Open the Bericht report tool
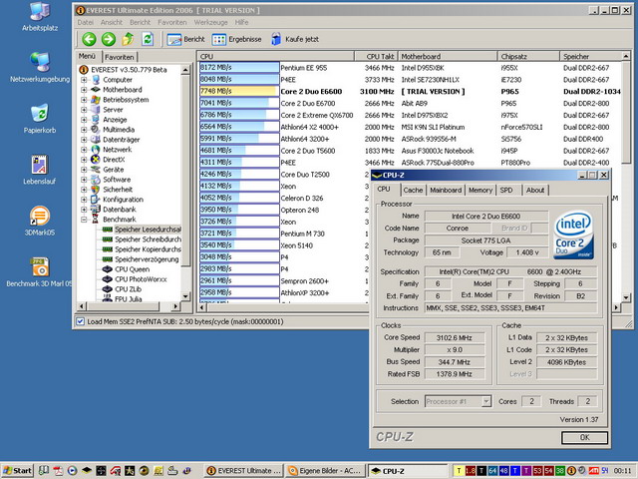This screenshot has height=479, width=638. [185, 39]
